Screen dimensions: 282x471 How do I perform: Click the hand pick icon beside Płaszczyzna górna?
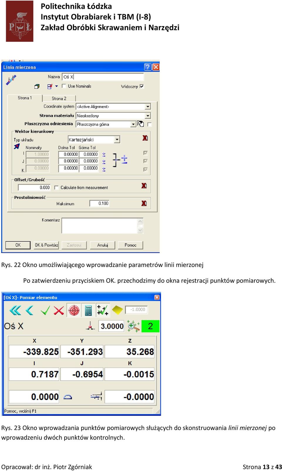[x=140, y=124]
